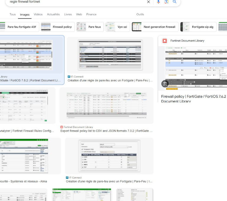
Task: Click the IT-Connect source name of lower result
Action: tap(75, 178)
